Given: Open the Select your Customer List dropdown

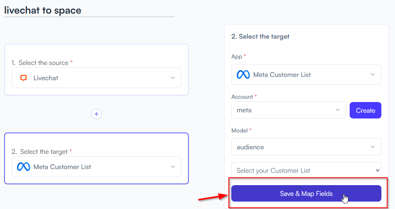Looking at the screenshot, I should click(x=306, y=170).
